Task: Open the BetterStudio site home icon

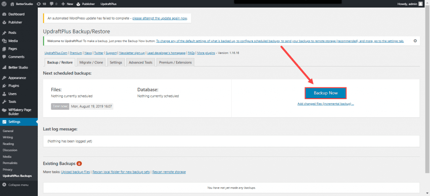Action: pos(12,4)
